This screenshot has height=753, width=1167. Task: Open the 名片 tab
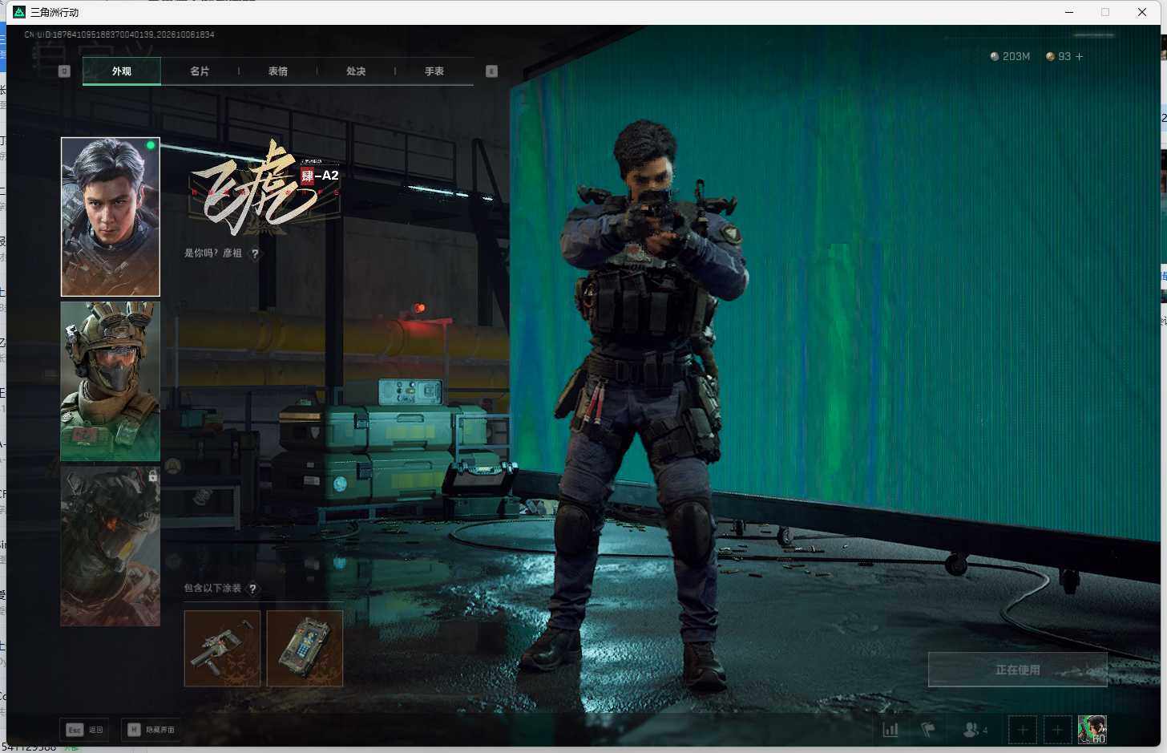pyautogui.click(x=200, y=71)
